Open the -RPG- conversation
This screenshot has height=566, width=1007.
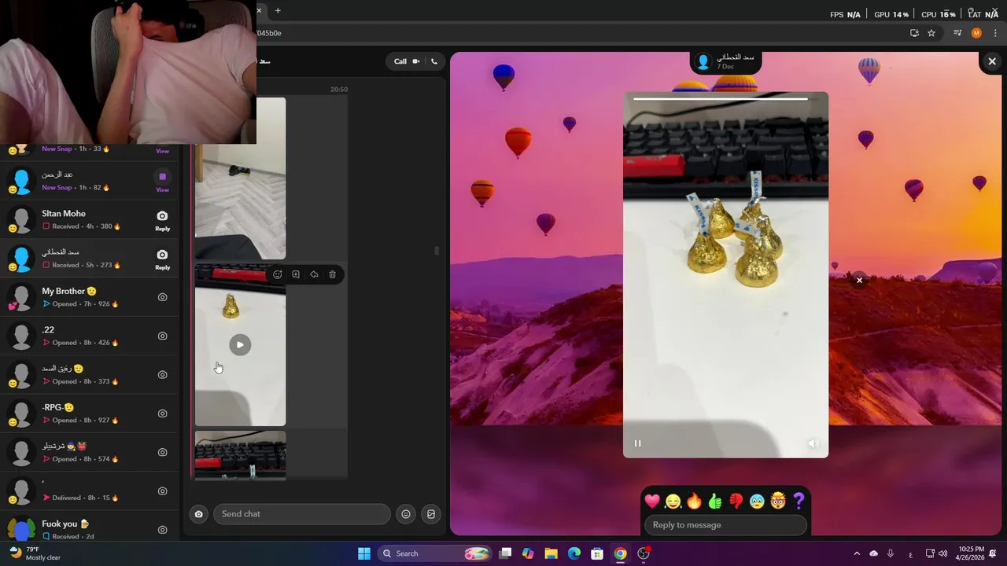tap(91, 413)
